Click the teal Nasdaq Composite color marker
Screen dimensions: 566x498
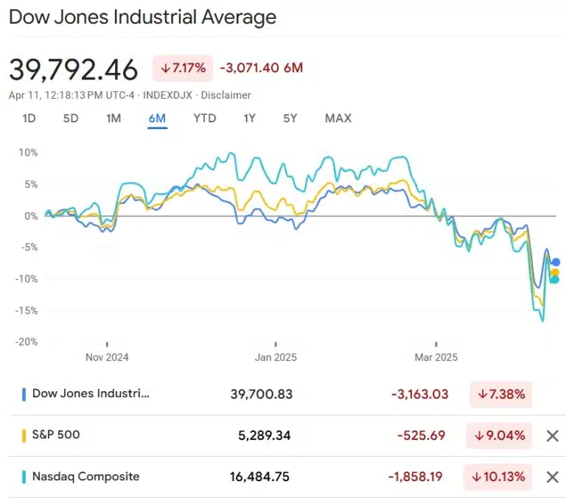(24, 477)
